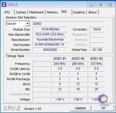Click serial number 00003092
This screenshot has width=116, height=113.
[50, 50]
